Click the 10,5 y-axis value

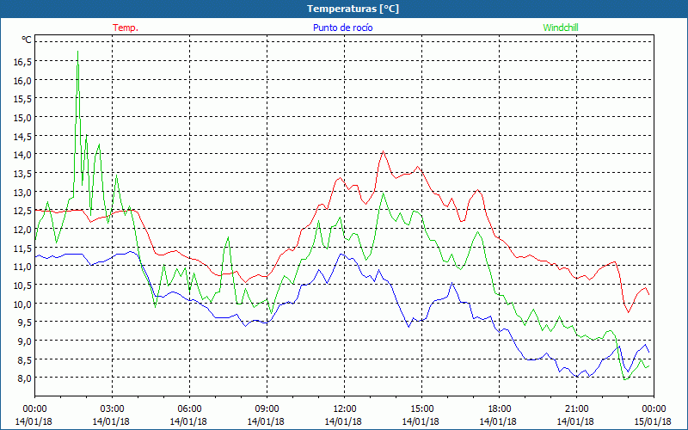pos(23,286)
